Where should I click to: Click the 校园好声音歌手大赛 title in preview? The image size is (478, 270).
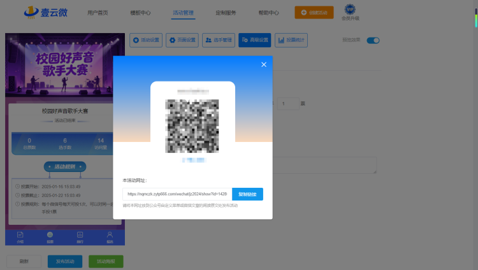(x=65, y=111)
